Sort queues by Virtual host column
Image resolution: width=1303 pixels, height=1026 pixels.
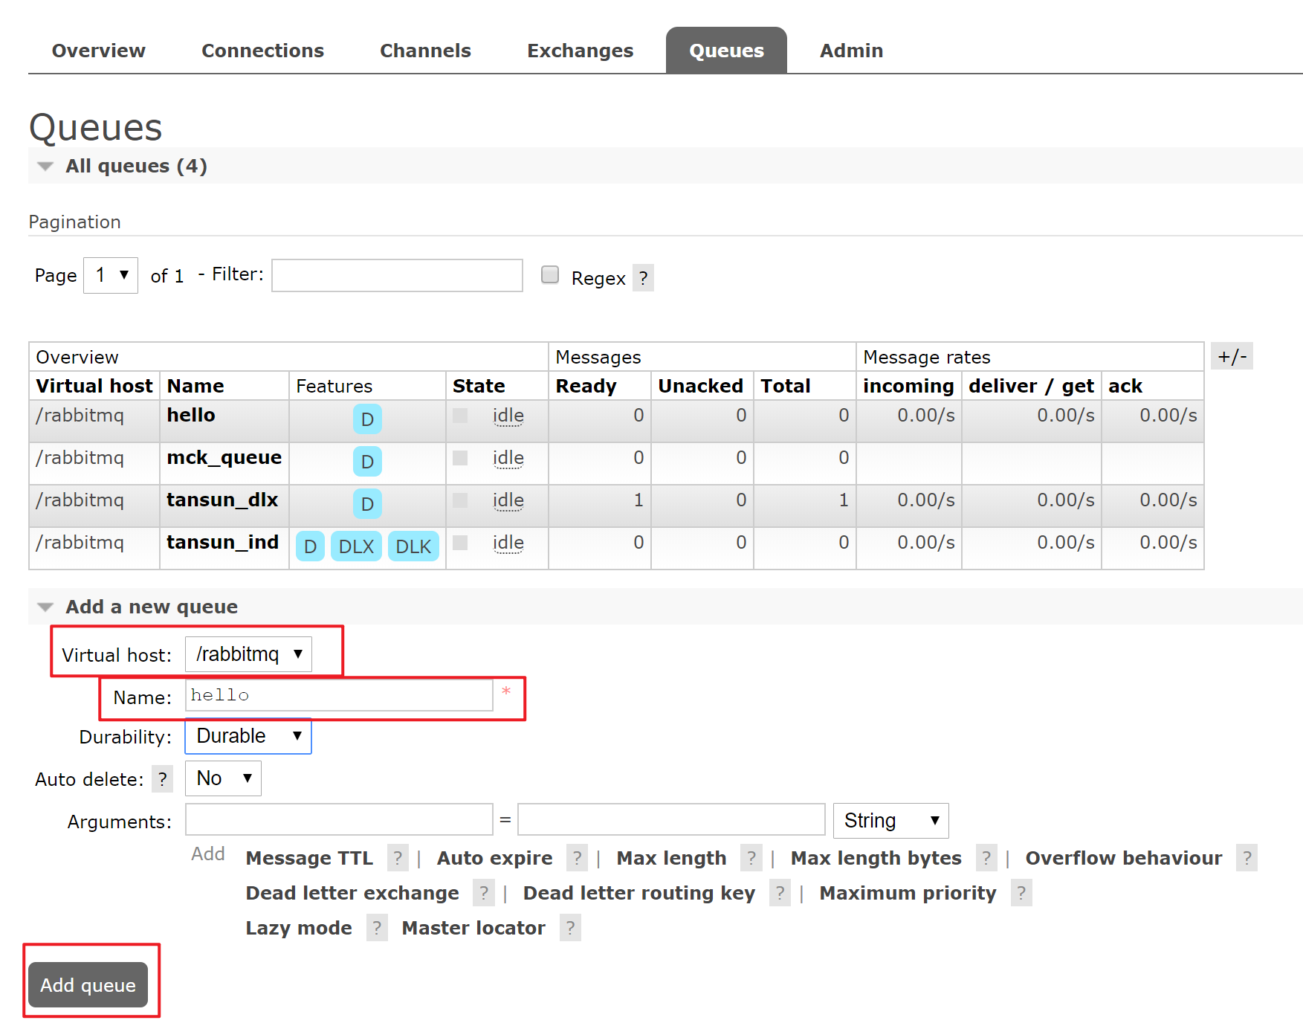94,386
